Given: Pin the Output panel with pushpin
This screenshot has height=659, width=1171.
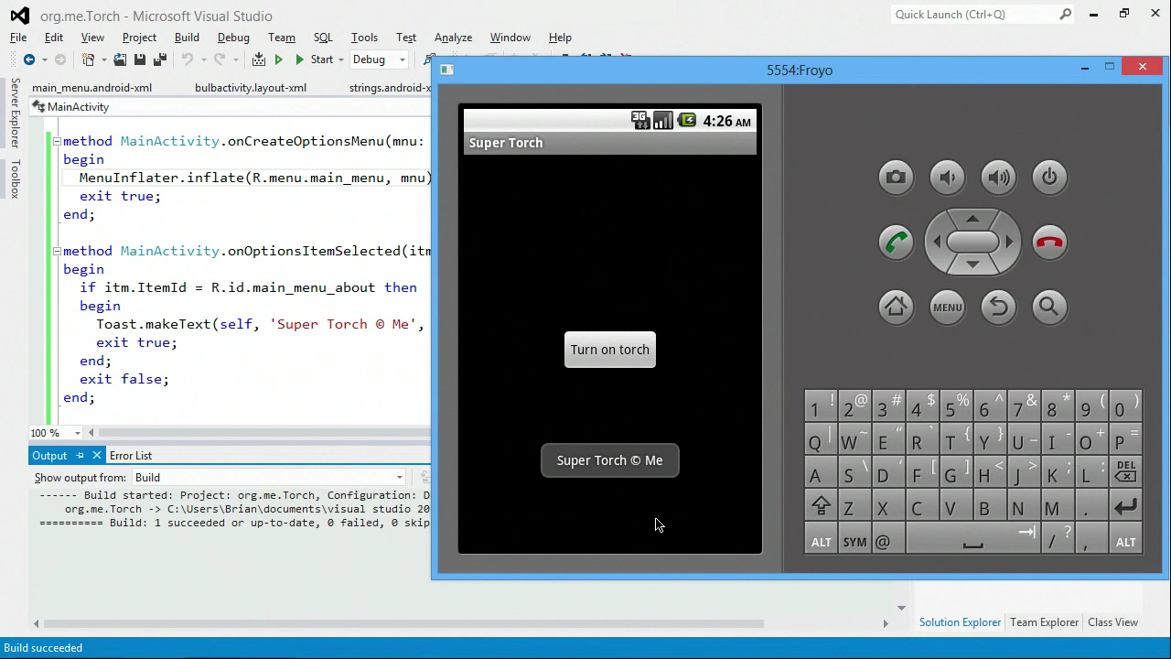Looking at the screenshot, I should click(x=80, y=456).
